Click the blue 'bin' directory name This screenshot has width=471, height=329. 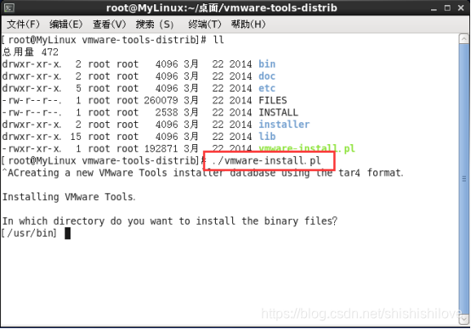[x=267, y=64]
